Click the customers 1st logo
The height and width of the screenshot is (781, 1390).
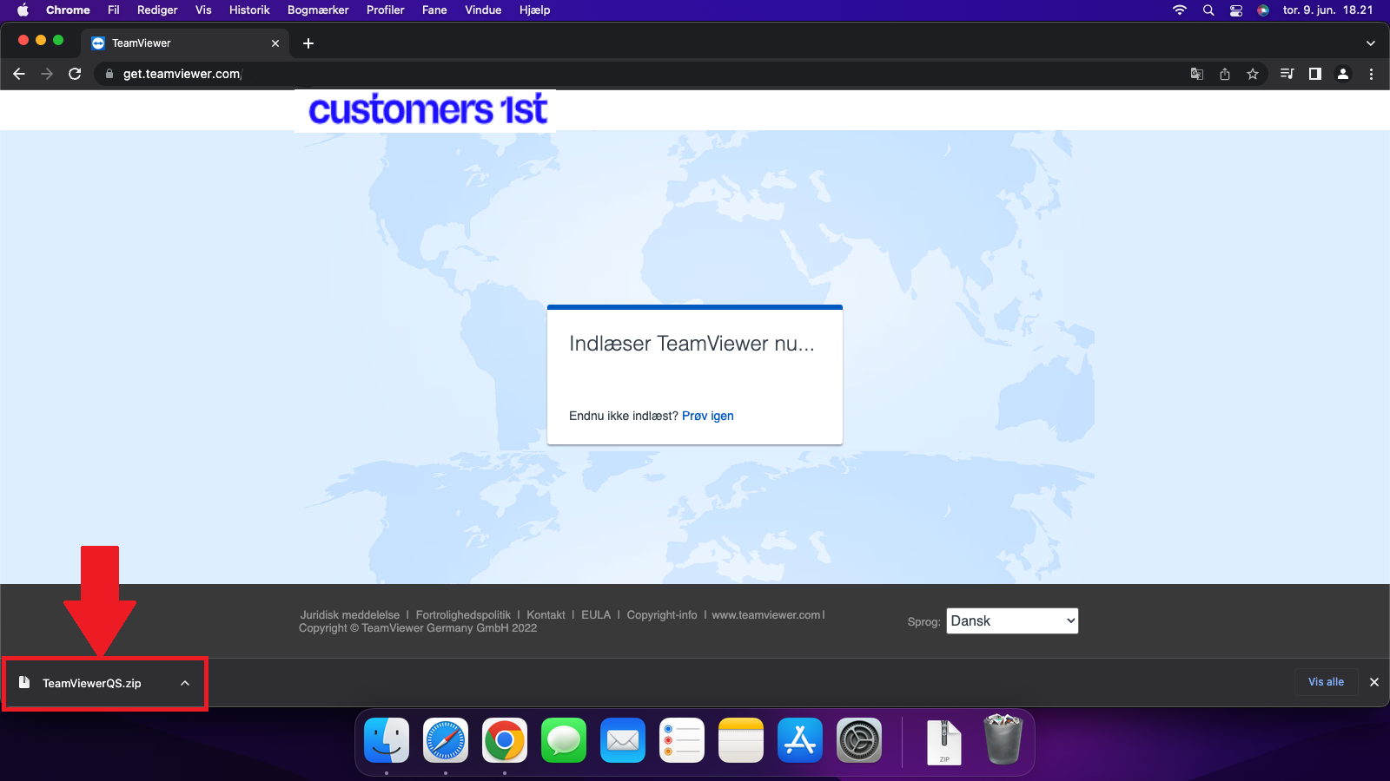click(427, 110)
